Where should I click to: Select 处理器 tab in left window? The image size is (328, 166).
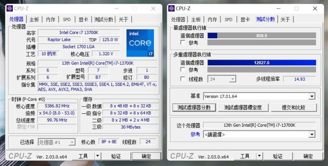(16, 19)
